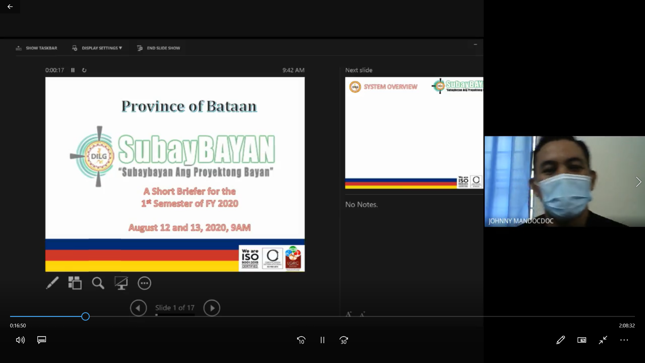645x363 pixels.
Task: Open more slide show options button
Action: (x=144, y=283)
